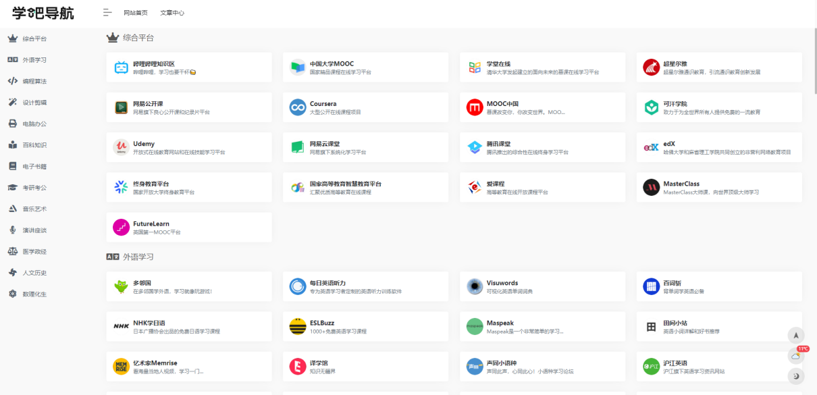Click the 译学馆 red E icon

point(298,367)
